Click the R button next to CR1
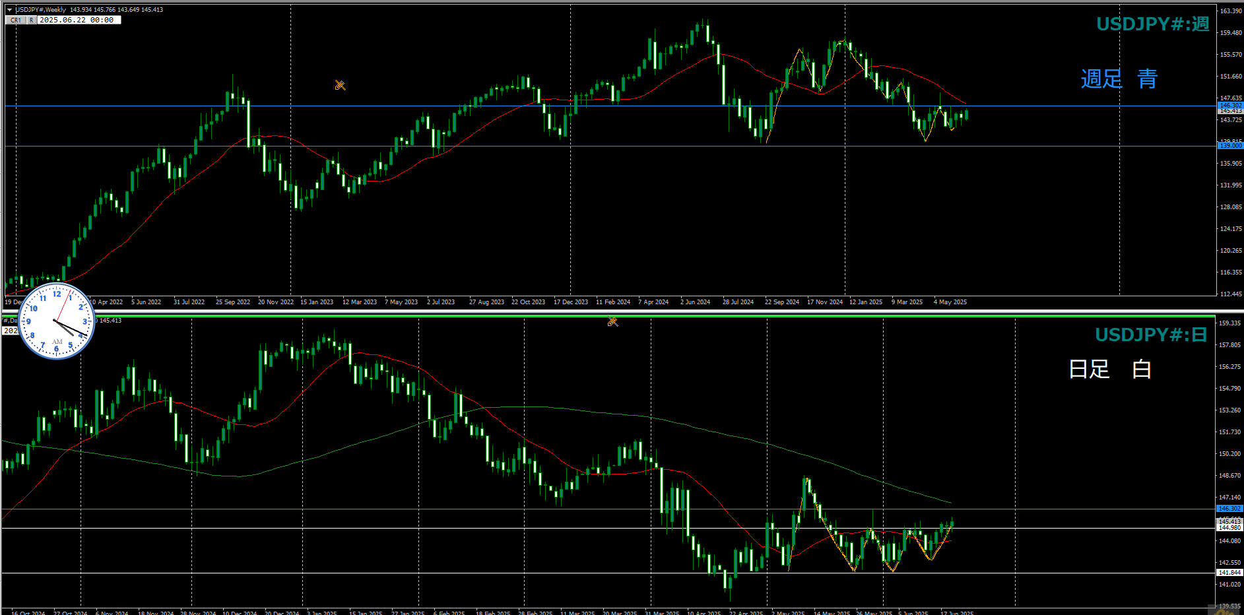 pyautogui.click(x=31, y=20)
